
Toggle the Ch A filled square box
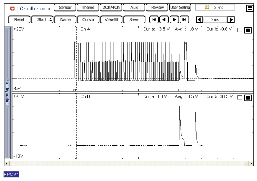248,31
